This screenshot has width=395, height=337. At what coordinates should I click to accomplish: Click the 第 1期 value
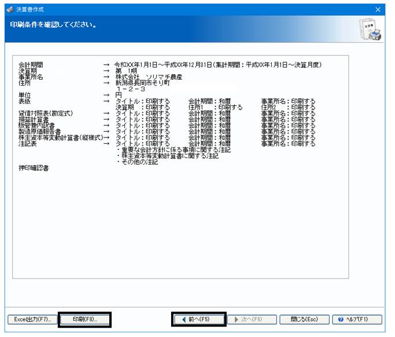pyautogui.click(x=126, y=71)
